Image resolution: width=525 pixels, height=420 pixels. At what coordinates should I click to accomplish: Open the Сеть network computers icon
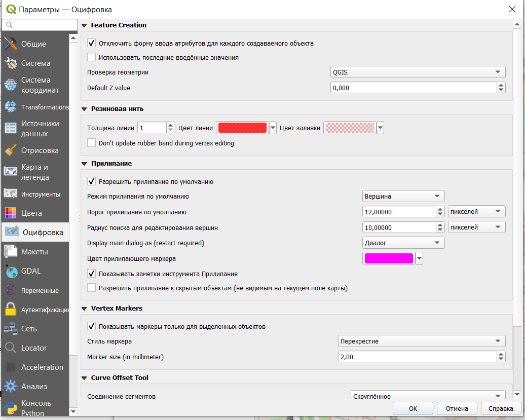(x=10, y=329)
